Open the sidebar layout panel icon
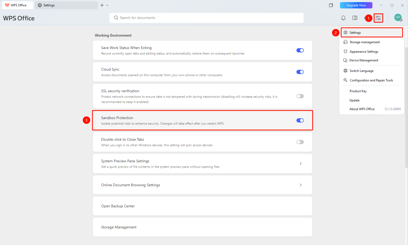Image resolution: width=408 pixels, height=245 pixels. [355, 18]
